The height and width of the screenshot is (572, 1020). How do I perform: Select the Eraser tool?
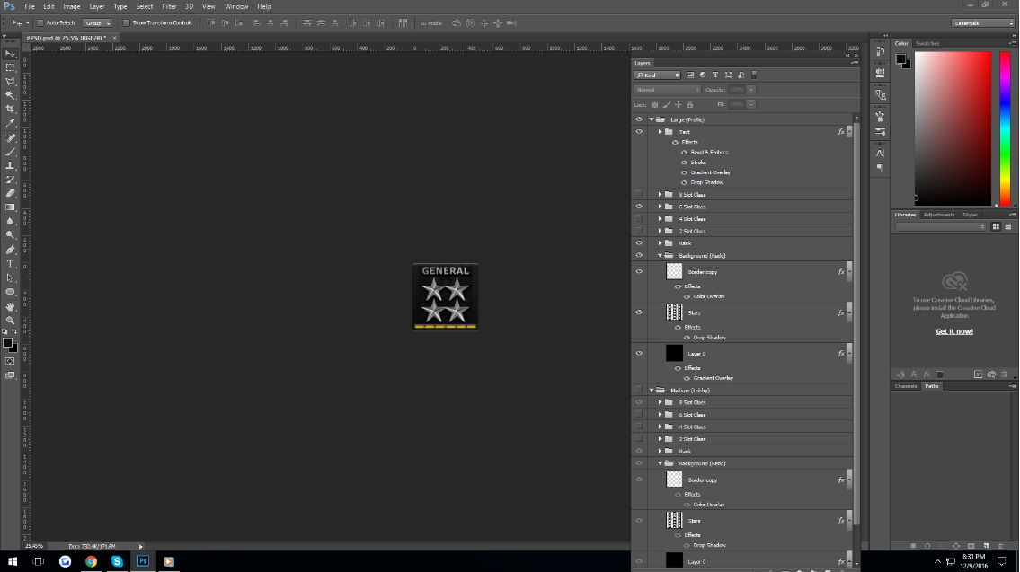tap(10, 193)
